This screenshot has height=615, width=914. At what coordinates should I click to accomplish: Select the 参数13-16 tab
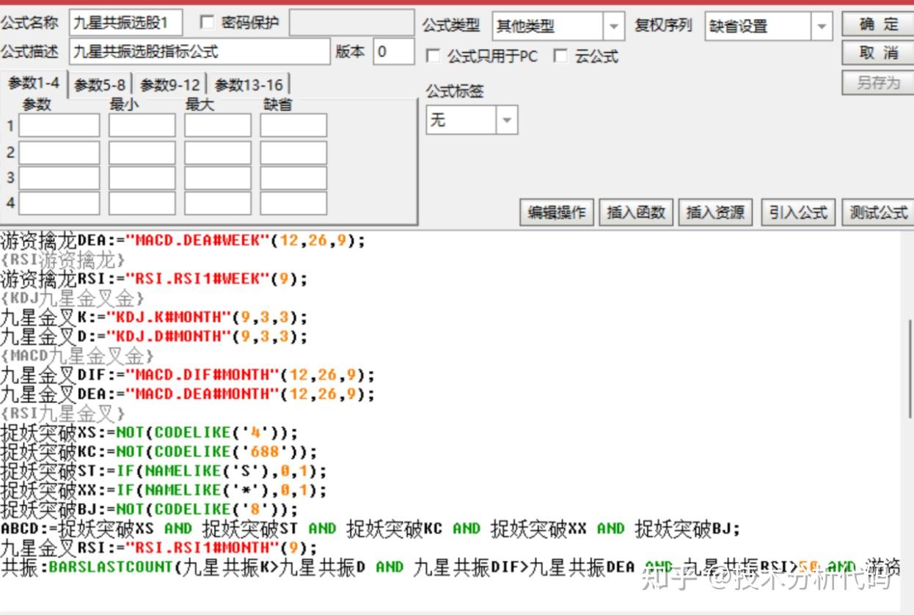tap(249, 85)
